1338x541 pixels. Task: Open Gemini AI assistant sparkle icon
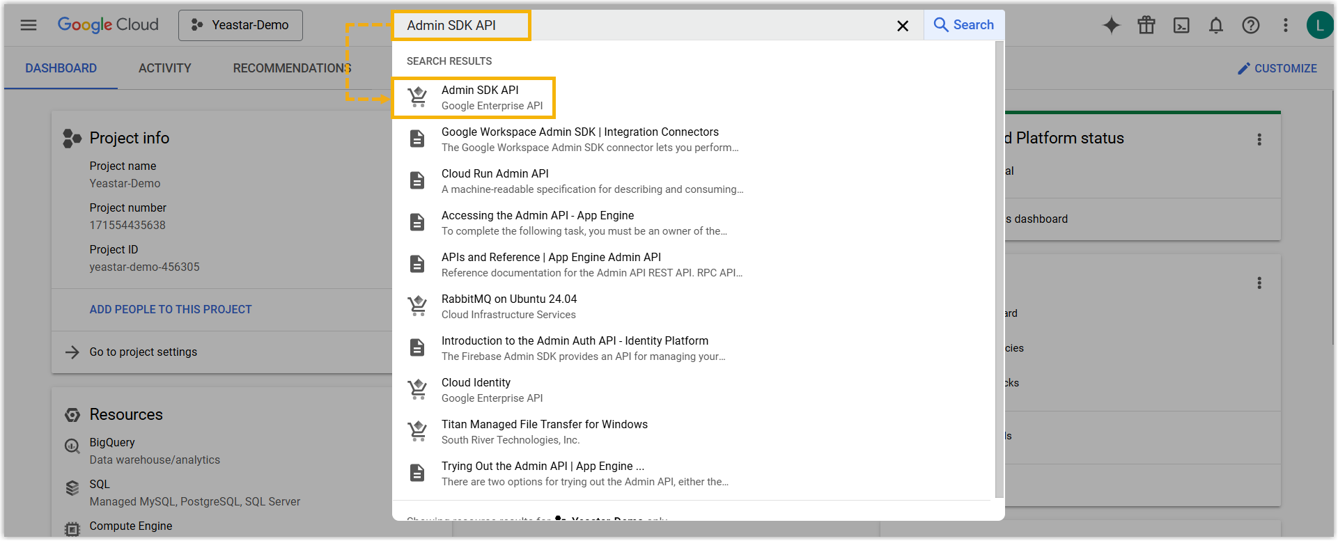[x=1112, y=25]
